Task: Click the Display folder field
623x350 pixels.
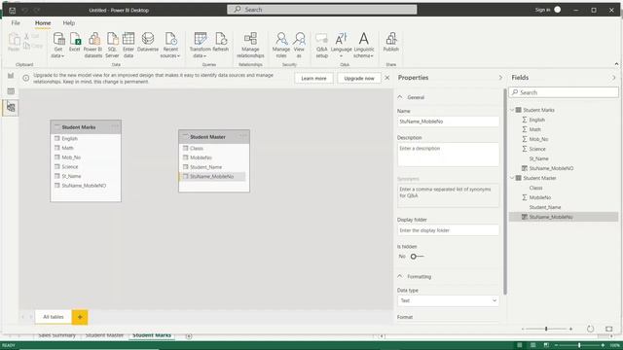Action: [x=448, y=230]
